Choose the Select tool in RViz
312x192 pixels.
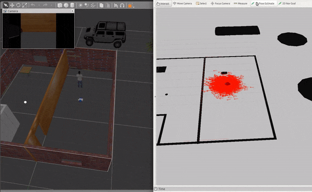pos(201,3)
